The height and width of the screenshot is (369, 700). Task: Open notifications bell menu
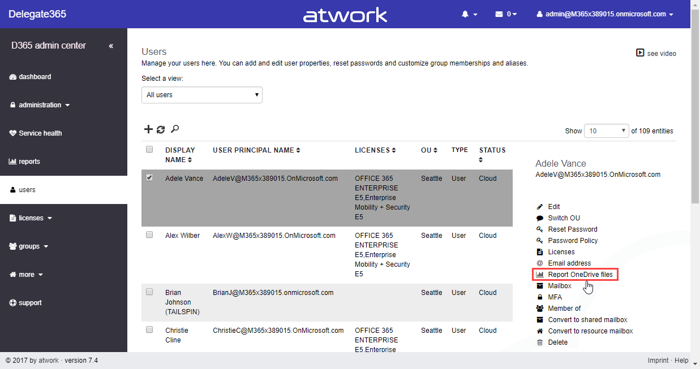pos(469,14)
